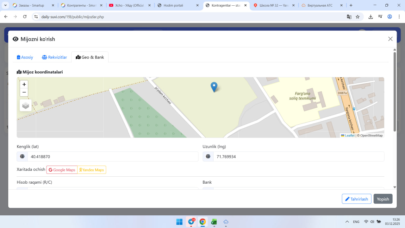Open the volume control in tray
The height and width of the screenshot is (228, 405).
[x=372, y=222]
